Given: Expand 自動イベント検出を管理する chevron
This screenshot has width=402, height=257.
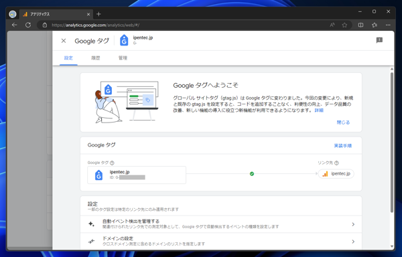Looking at the screenshot, I should tap(353, 224).
